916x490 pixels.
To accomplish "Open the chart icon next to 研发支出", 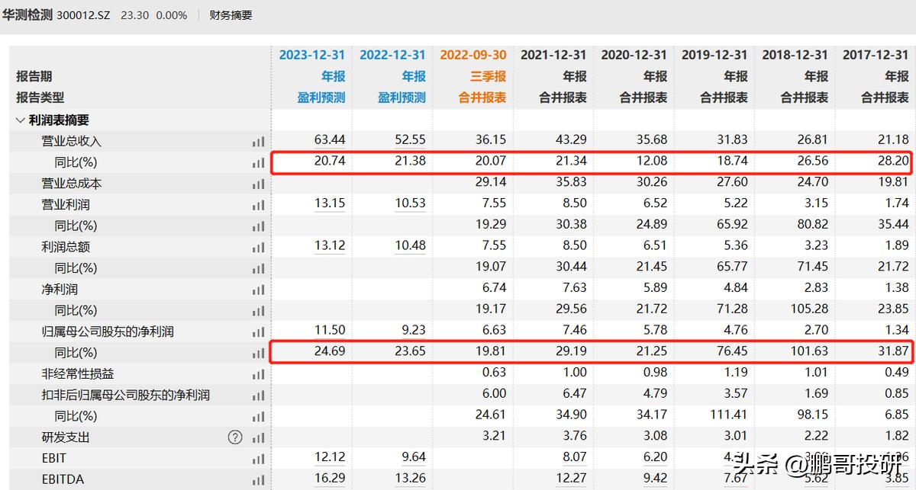I will click(x=258, y=437).
